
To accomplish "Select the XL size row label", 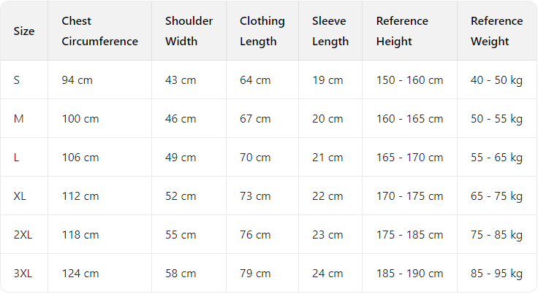I will pos(20,196).
